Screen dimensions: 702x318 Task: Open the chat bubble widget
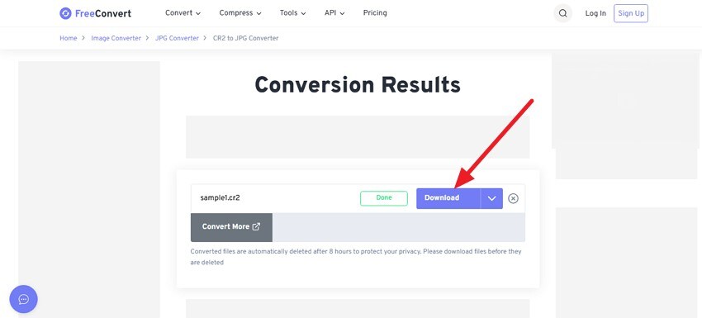(23, 299)
